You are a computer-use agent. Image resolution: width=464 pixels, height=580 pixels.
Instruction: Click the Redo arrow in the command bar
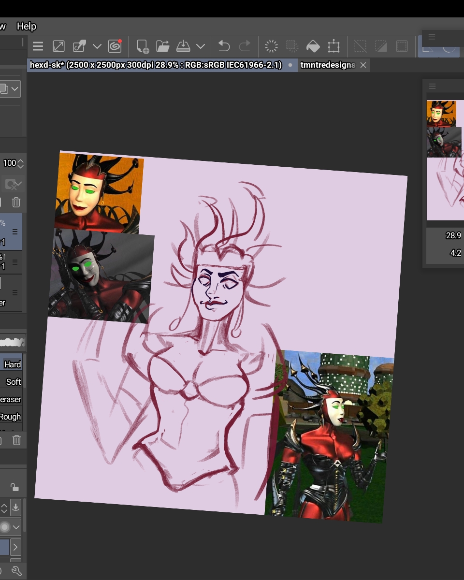(x=245, y=46)
